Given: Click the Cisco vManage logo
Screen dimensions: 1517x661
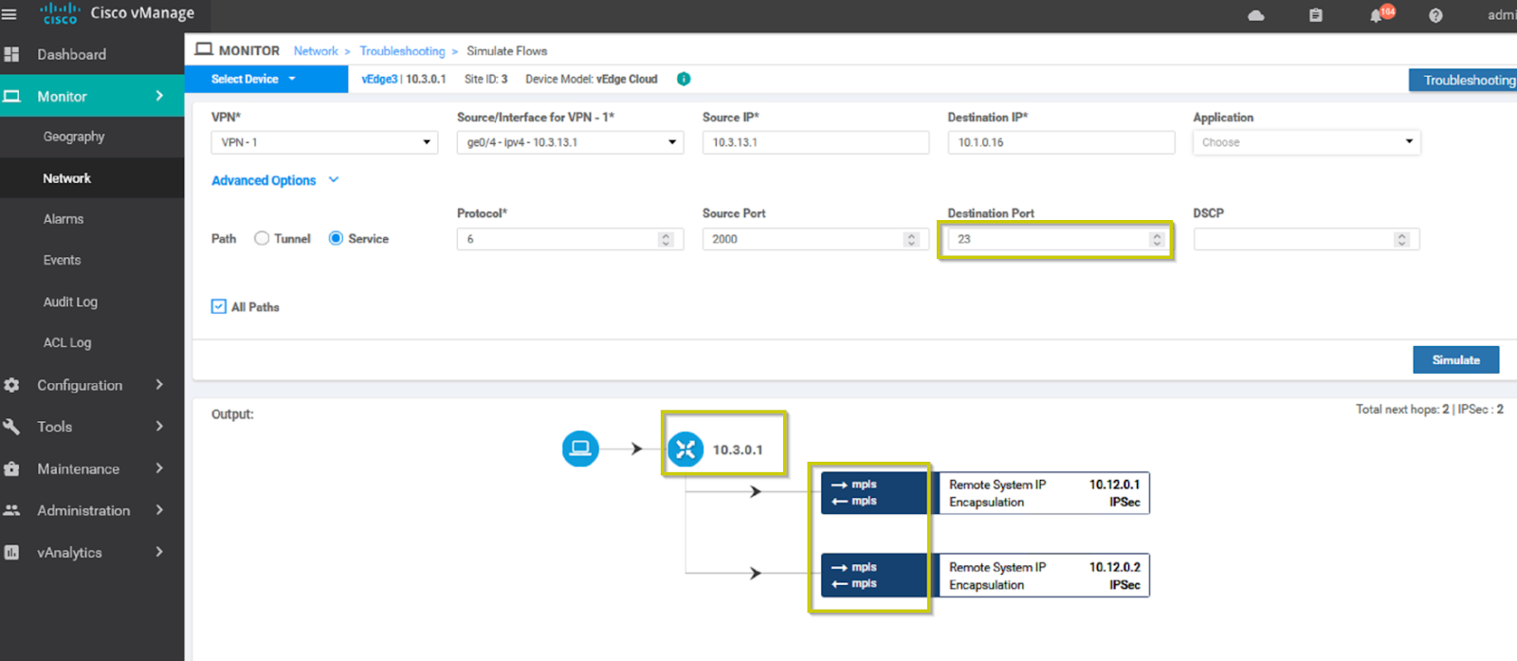Looking at the screenshot, I should click(118, 13).
